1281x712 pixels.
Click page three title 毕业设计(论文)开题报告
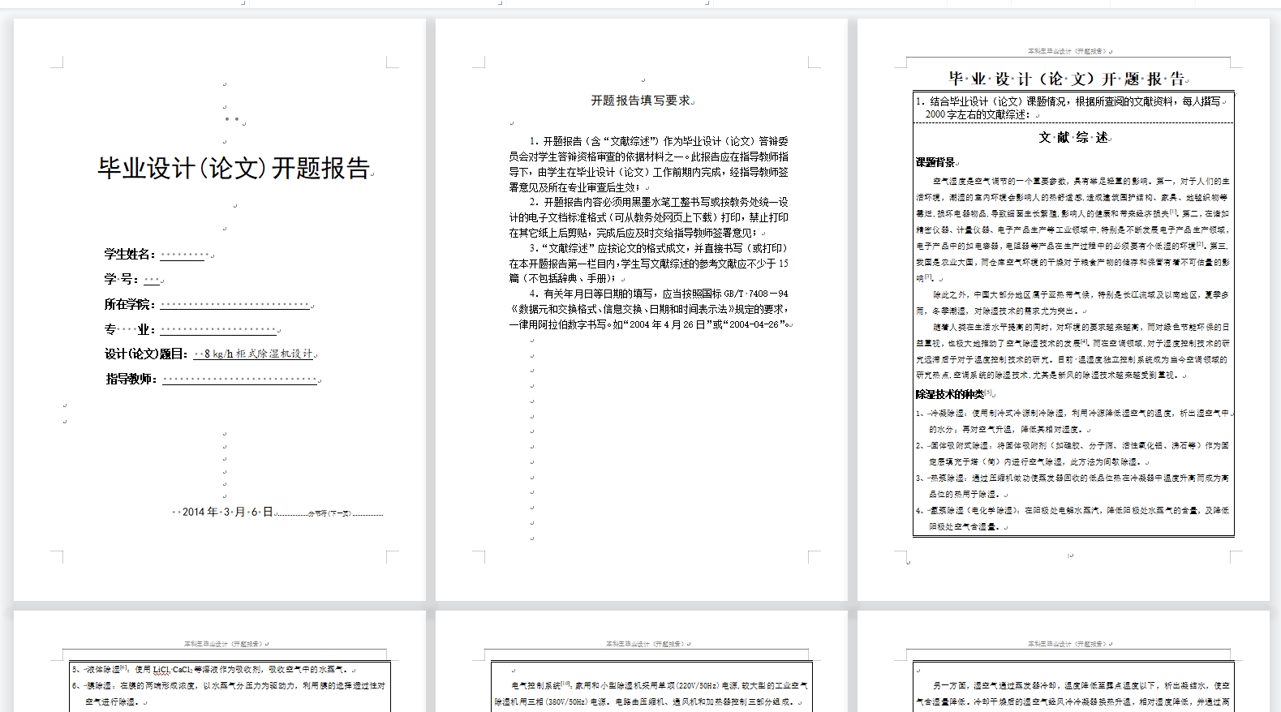[x=1067, y=79]
